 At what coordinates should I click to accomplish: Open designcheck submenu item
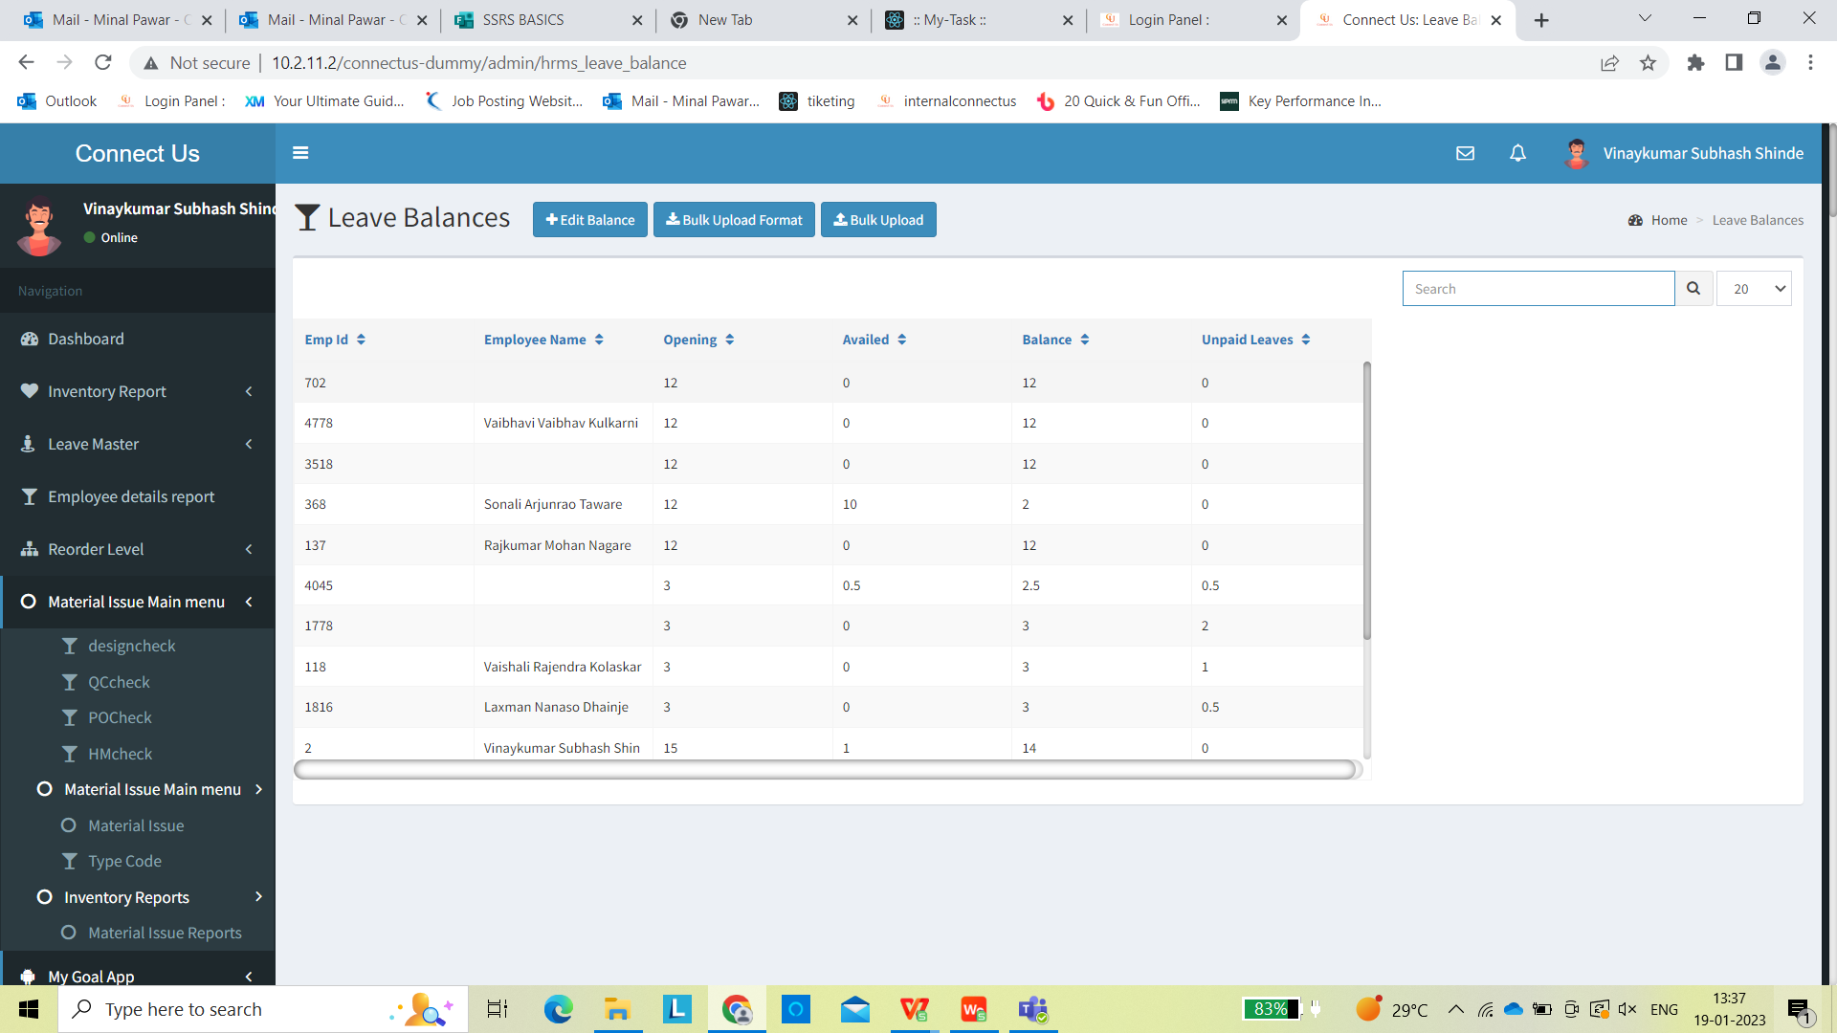(131, 647)
